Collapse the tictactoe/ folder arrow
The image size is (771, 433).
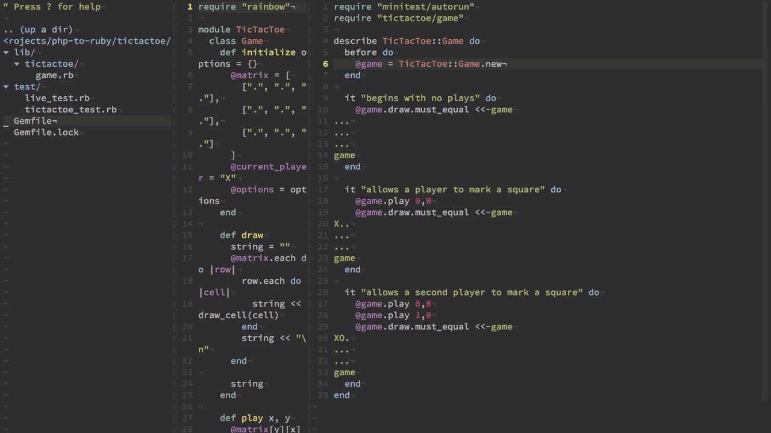tap(17, 64)
